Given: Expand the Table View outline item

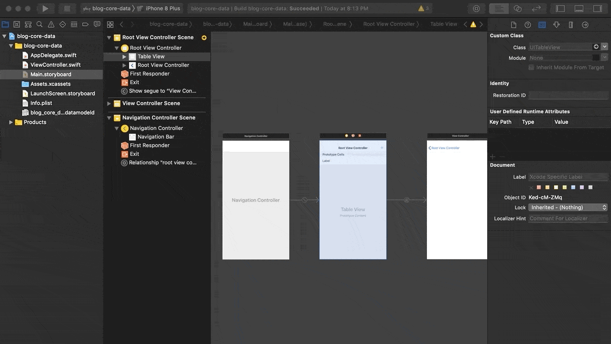Looking at the screenshot, I should tap(124, 57).
